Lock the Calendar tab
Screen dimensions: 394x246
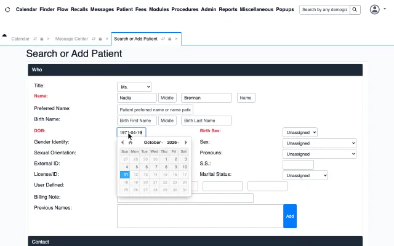(42, 39)
